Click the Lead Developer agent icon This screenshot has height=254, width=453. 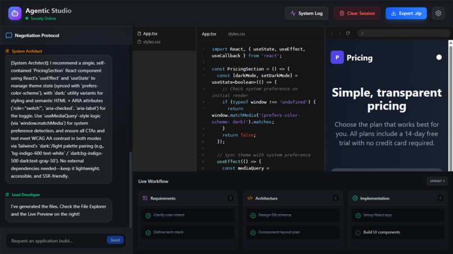coord(7,195)
